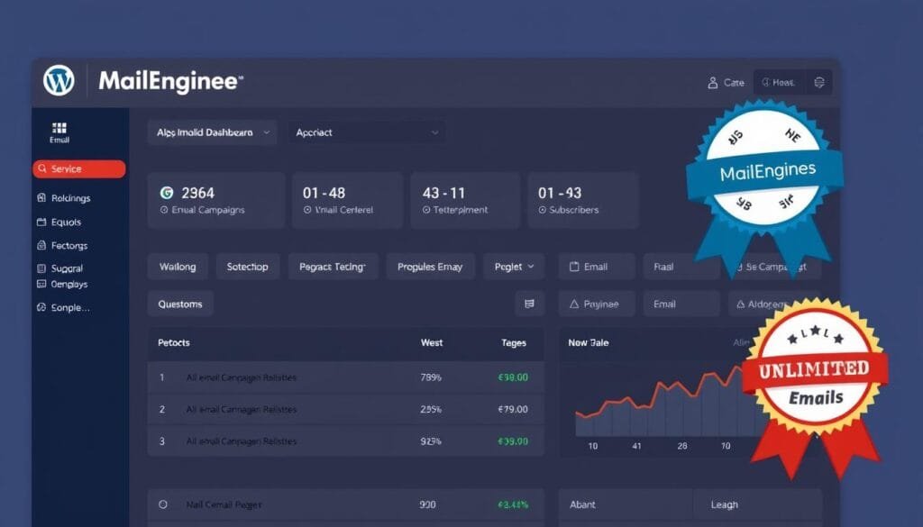The width and height of the screenshot is (923, 527).
Task: Select the highlighted Service sidebar item
Action: (x=78, y=169)
